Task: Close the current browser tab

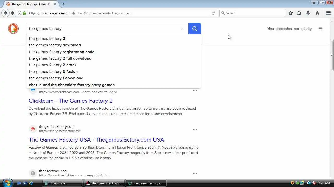Action: (x=55, y=4)
